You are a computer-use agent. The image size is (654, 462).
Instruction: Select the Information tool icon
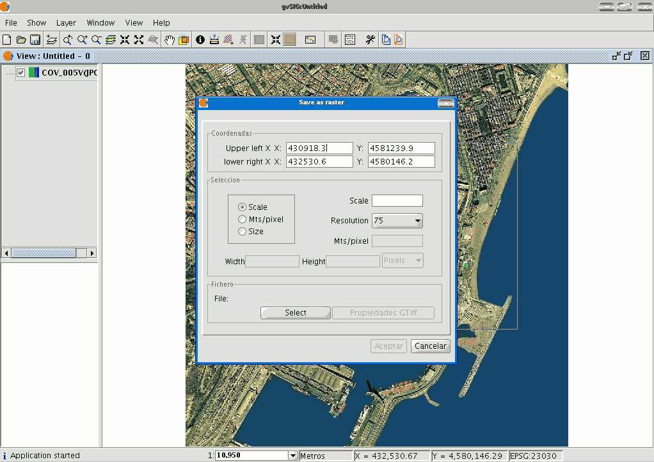pyautogui.click(x=200, y=40)
